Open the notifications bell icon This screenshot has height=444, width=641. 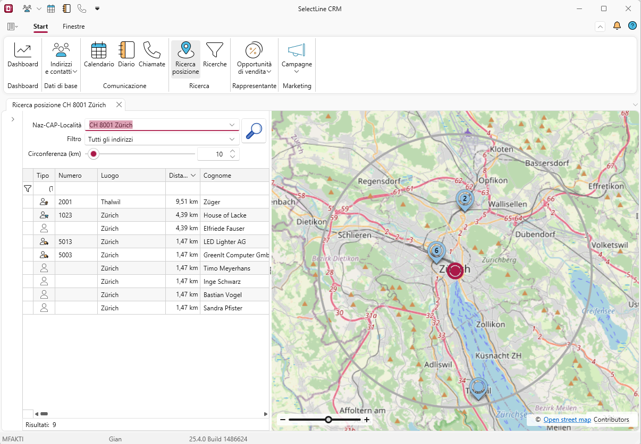[x=617, y=26]
